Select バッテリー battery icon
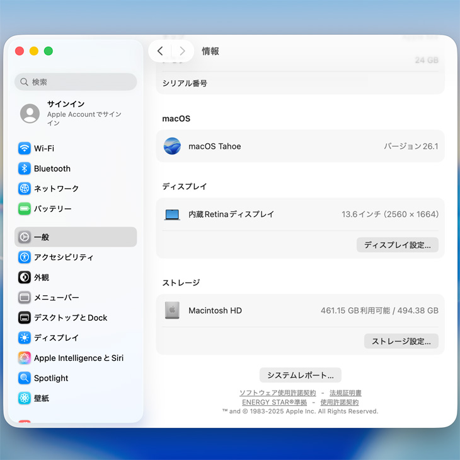The height and width of the screenshot is (460, 460). coord(25,209)
